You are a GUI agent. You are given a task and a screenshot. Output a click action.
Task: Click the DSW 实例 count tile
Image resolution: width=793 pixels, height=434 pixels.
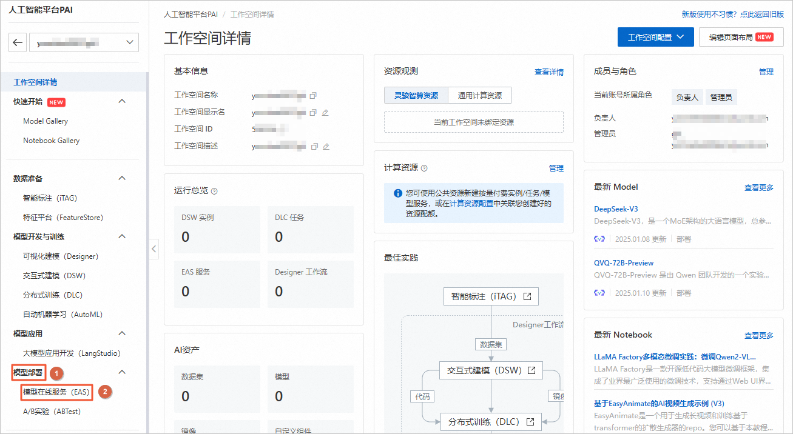click(x=217, y=230)
